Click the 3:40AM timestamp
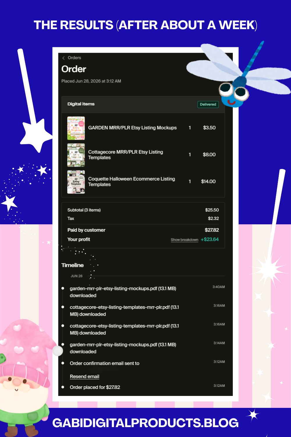The image size is (291, 437). tap(219, 287)
